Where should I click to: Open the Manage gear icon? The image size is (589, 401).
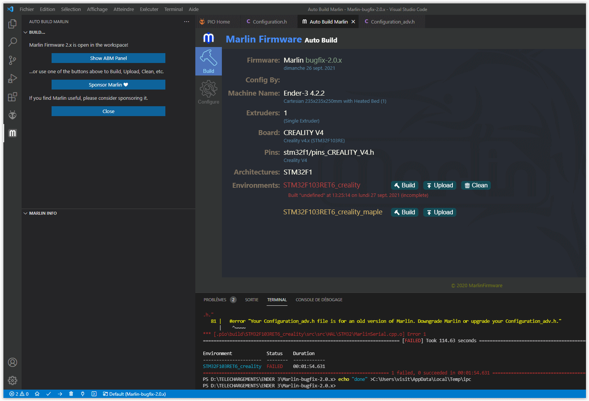[x=13, y=381]
